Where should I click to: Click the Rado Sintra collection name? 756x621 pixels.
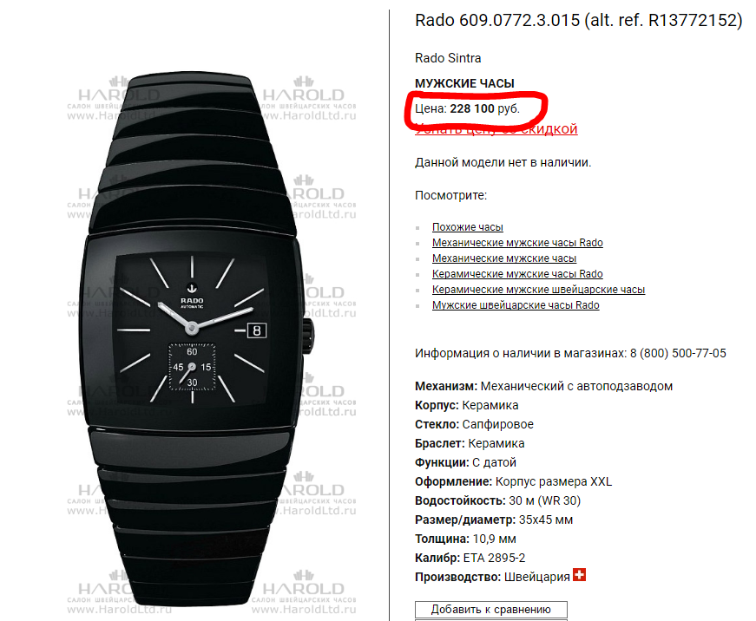click(x=448, y=58)
